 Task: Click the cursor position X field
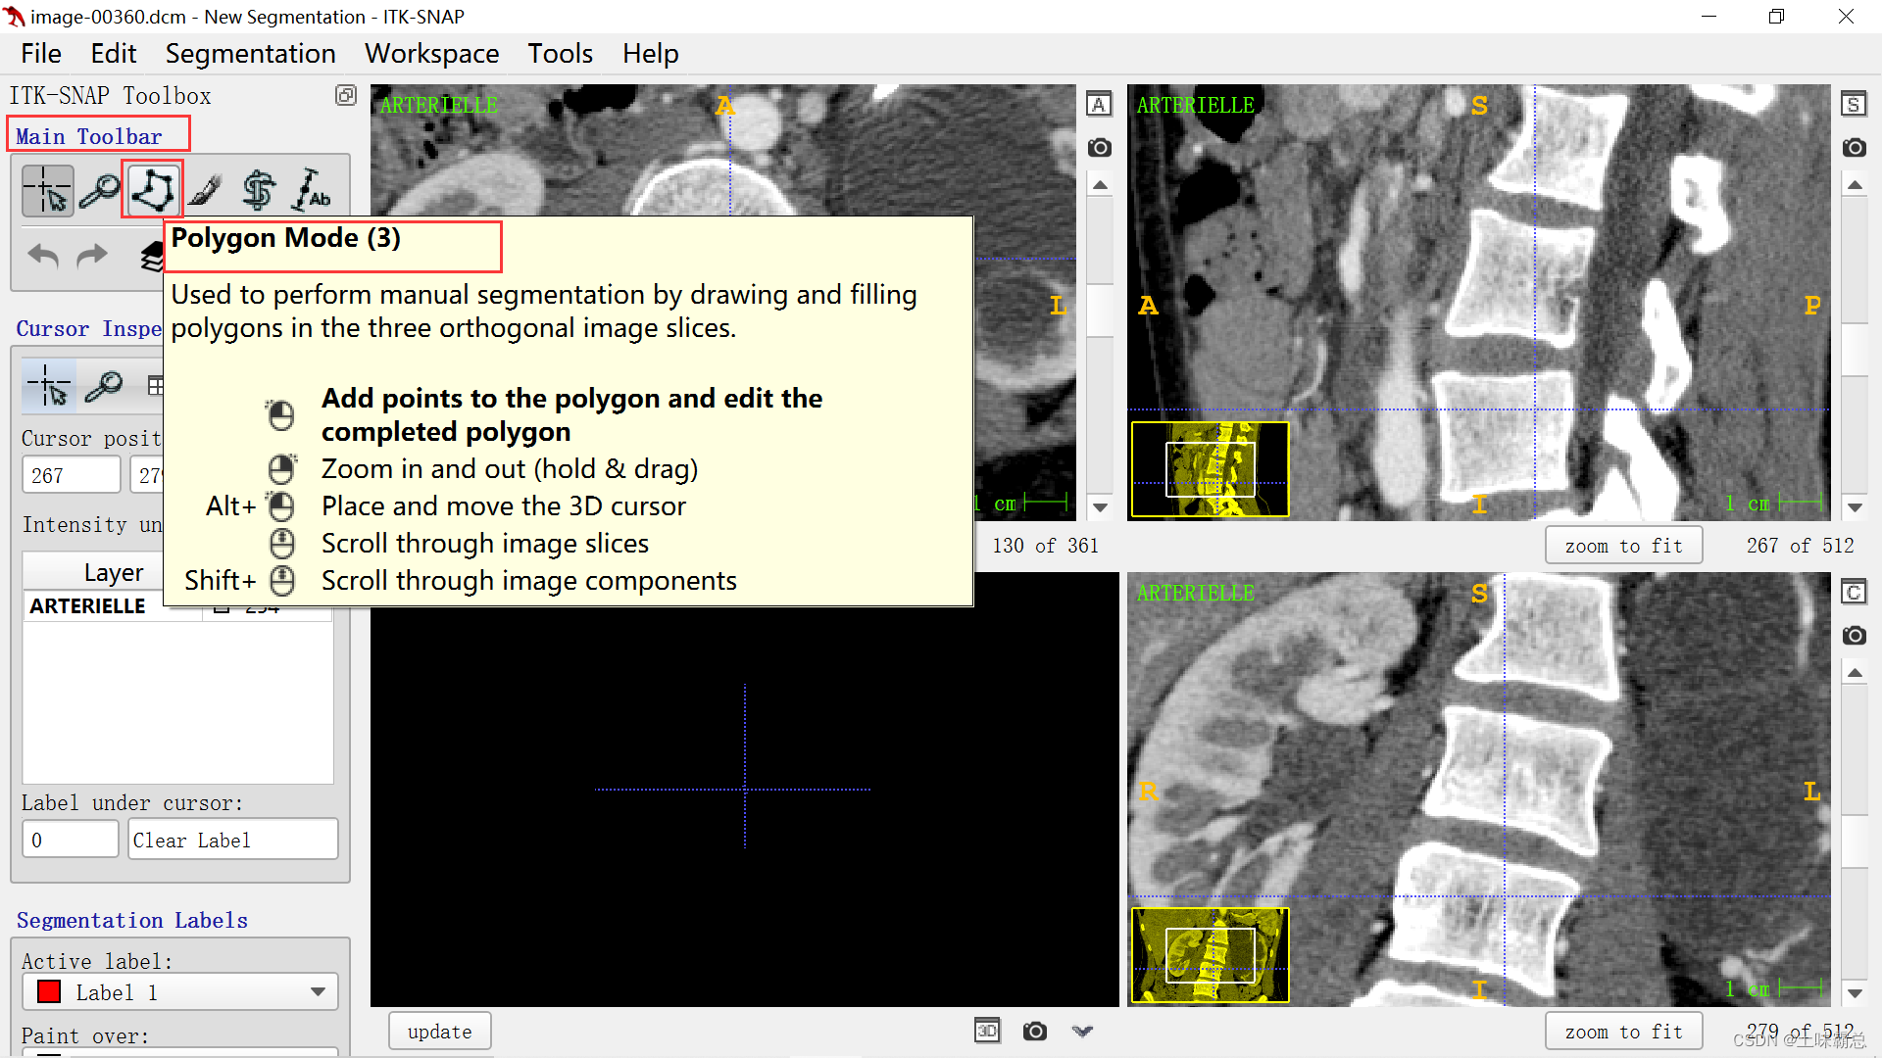(x=71, y=475)
